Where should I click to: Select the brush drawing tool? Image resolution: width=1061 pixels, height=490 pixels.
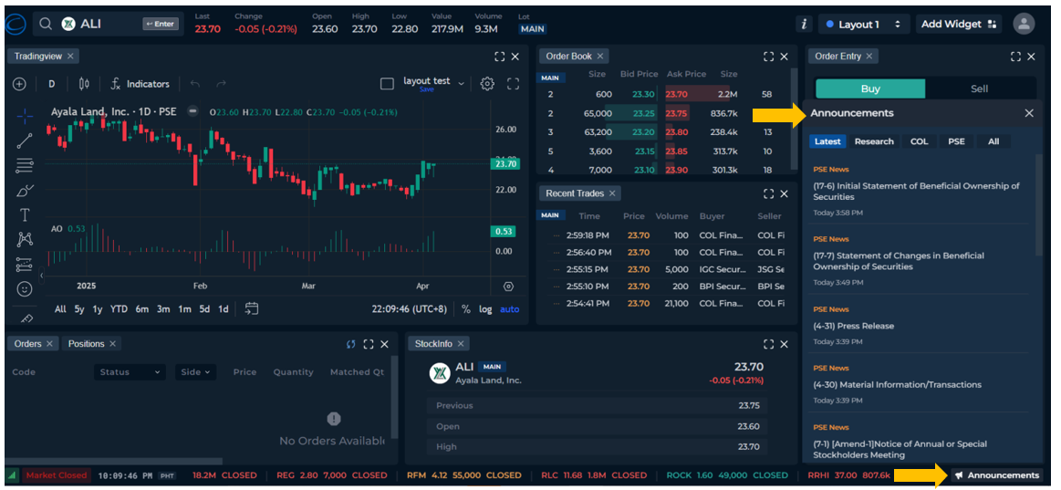click(x=25, y=190)
